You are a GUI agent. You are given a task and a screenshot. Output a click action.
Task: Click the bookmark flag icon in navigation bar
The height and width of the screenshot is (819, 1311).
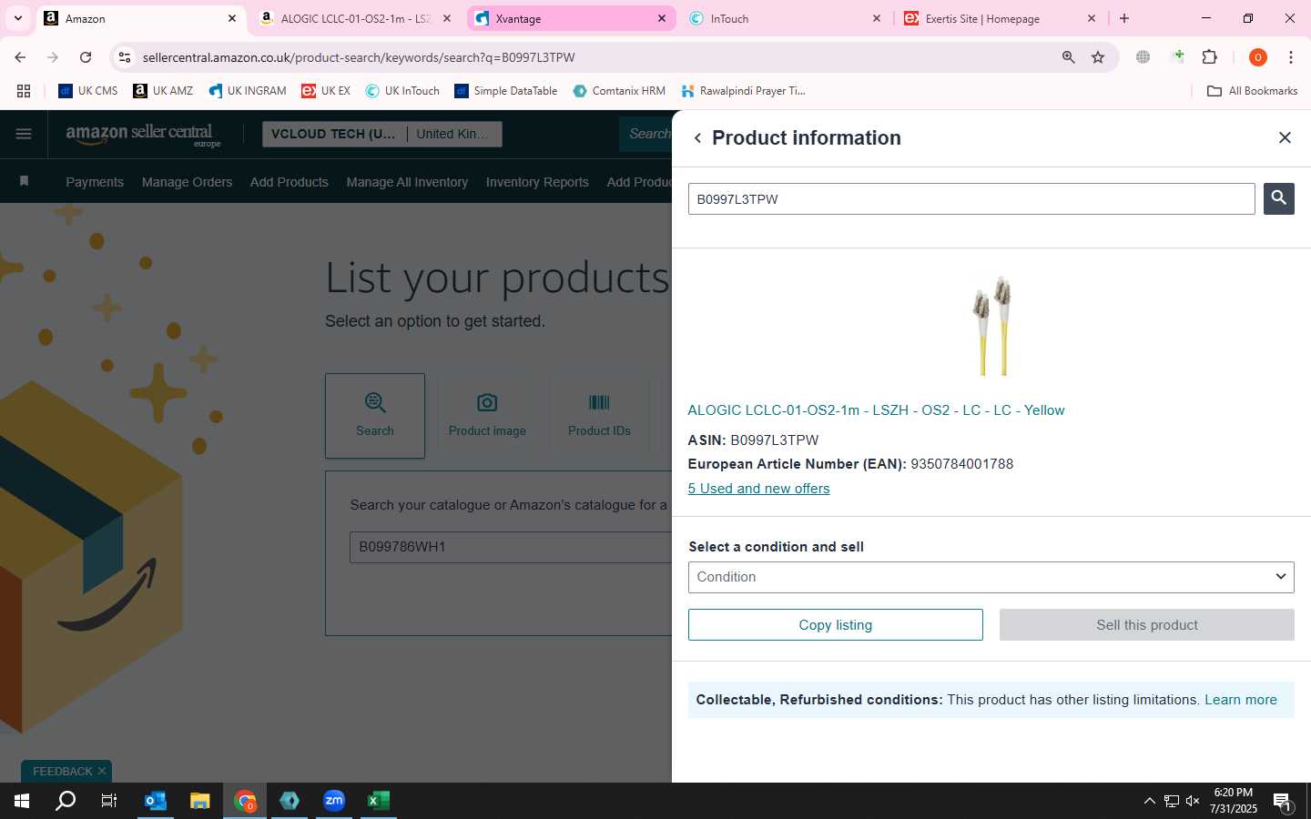pos(24,181)
